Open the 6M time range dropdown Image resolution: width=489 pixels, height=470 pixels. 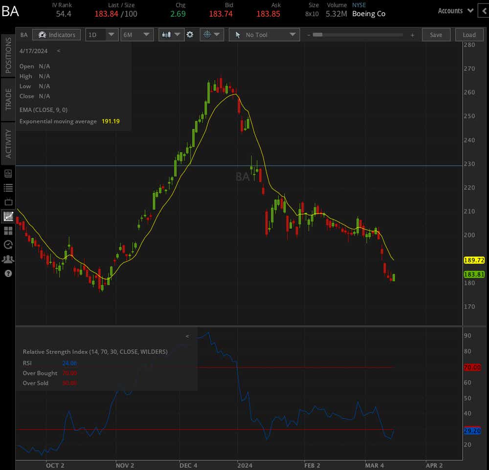(137, 35)
